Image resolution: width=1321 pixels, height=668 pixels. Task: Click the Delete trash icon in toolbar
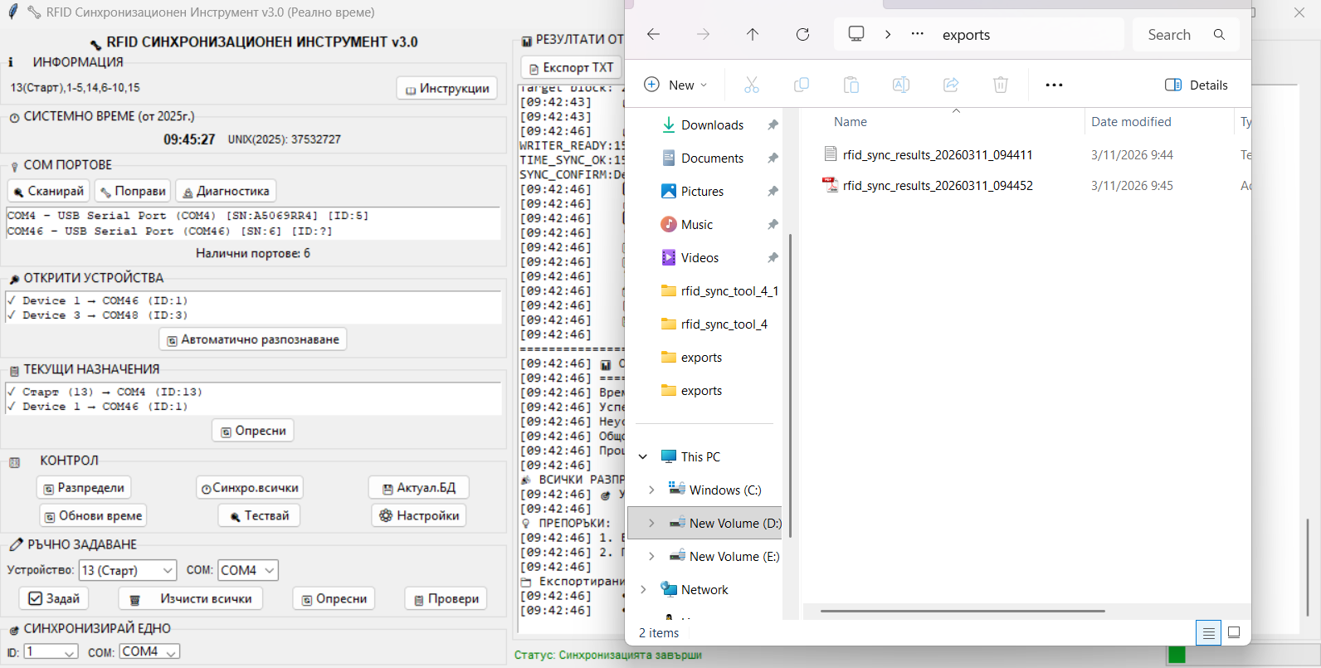(1000, 85)
